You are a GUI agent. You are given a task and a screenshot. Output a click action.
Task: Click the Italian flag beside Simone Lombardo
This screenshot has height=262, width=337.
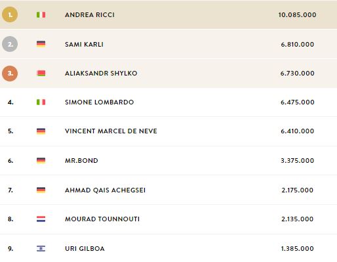[41, 102]
